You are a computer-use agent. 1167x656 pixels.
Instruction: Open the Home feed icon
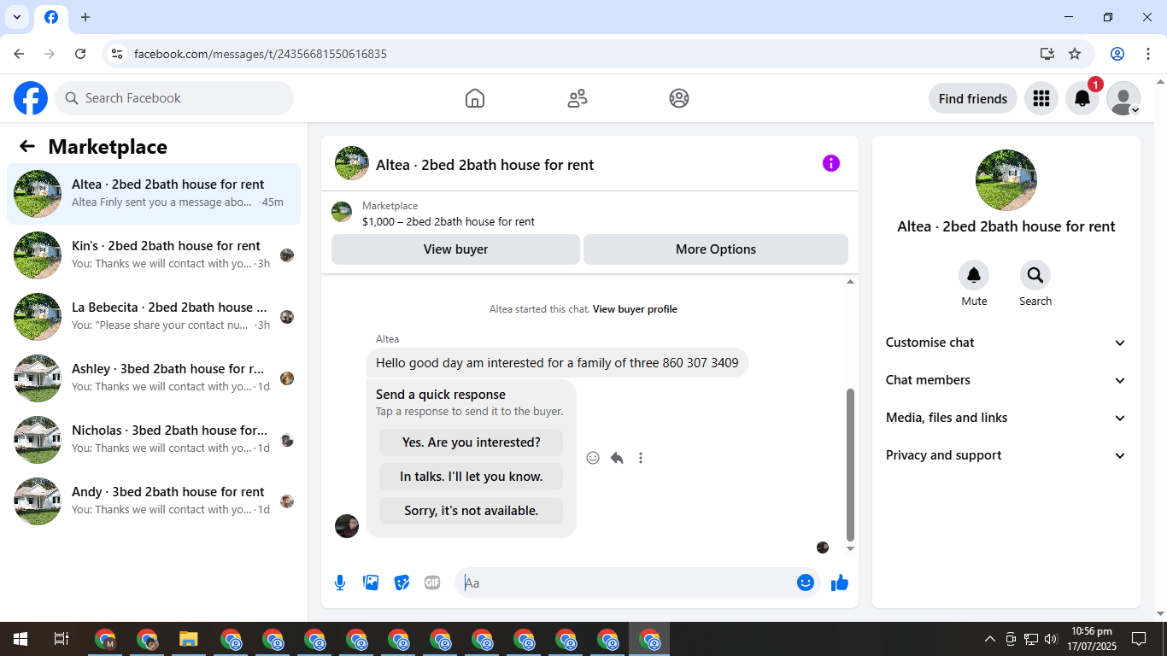click(x=475, y=98)
